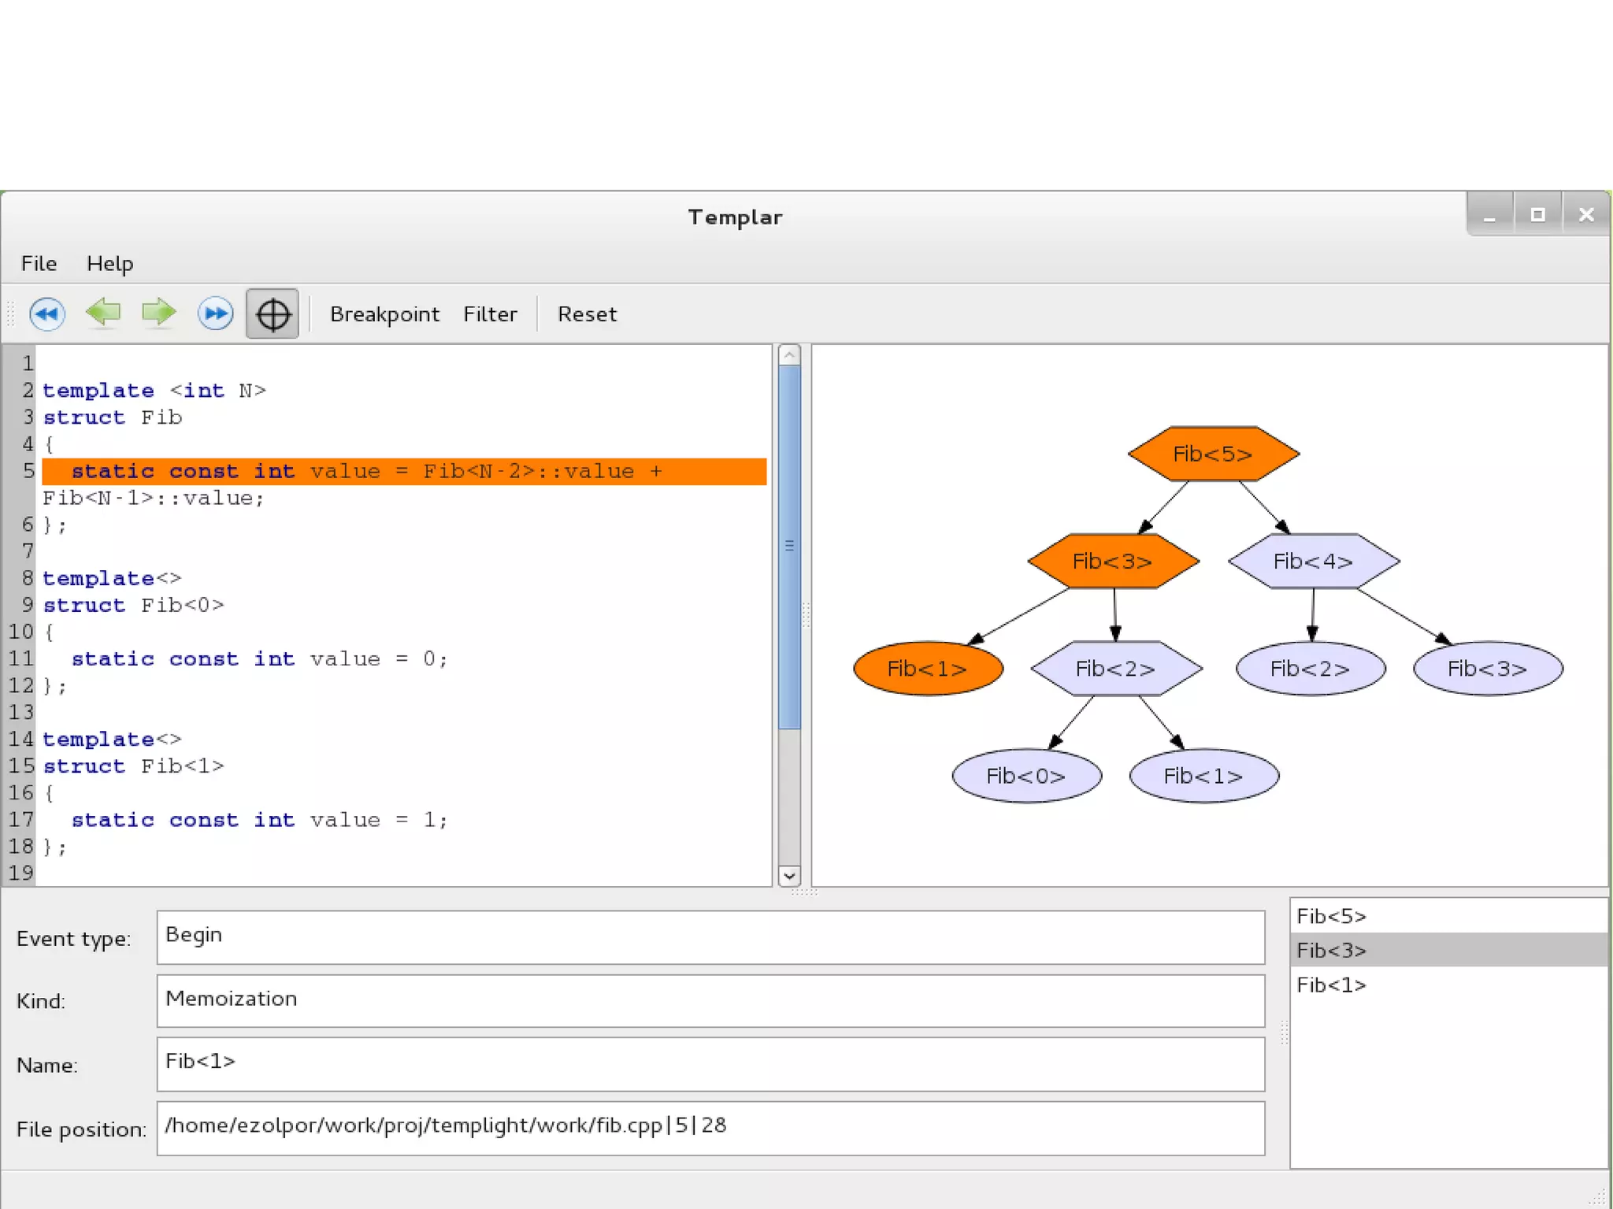
Task: Toggle the crosshair follow-cursor button
Action: (273, 314)
